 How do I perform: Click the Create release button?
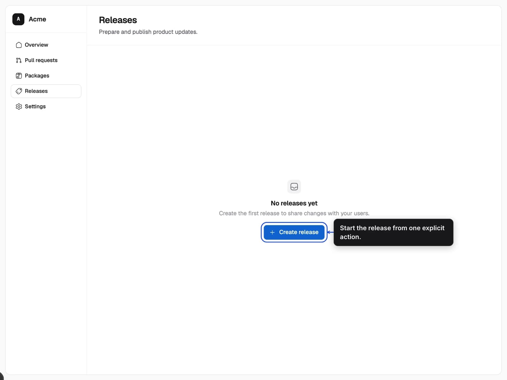tap(294, 232)
